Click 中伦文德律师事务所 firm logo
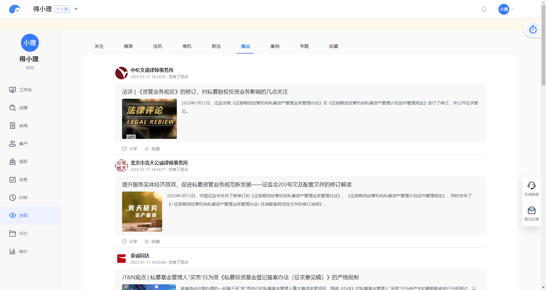 tap(121, 73)
